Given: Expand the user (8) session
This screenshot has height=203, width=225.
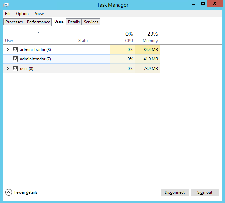Looking at the screenshot, I should [x=7, y=69].
